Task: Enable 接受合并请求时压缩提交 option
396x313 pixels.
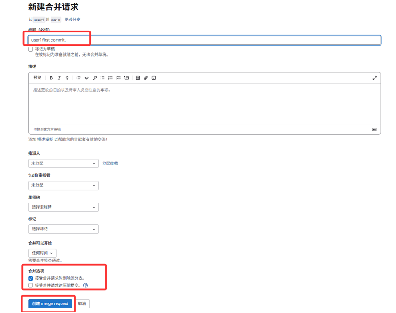Action: (x=31, y=285)
